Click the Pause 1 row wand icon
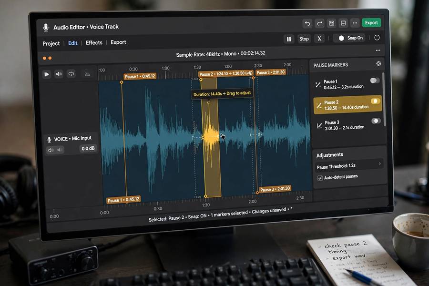 tap(318, 85)
